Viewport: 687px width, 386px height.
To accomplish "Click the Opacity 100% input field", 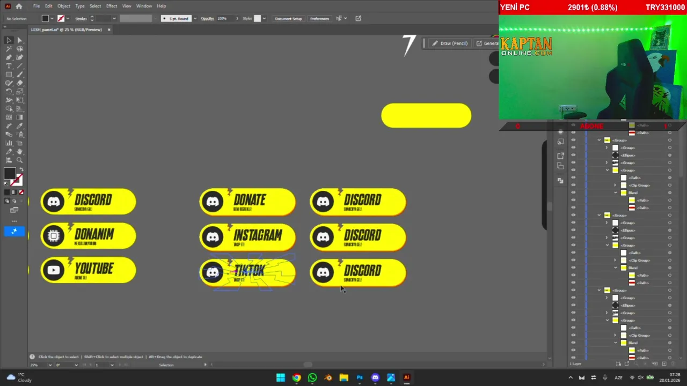I will tap(225, 18).
